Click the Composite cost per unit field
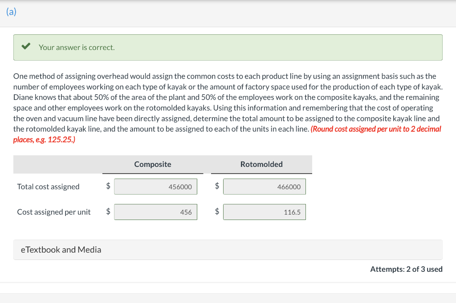 [155, 212]
